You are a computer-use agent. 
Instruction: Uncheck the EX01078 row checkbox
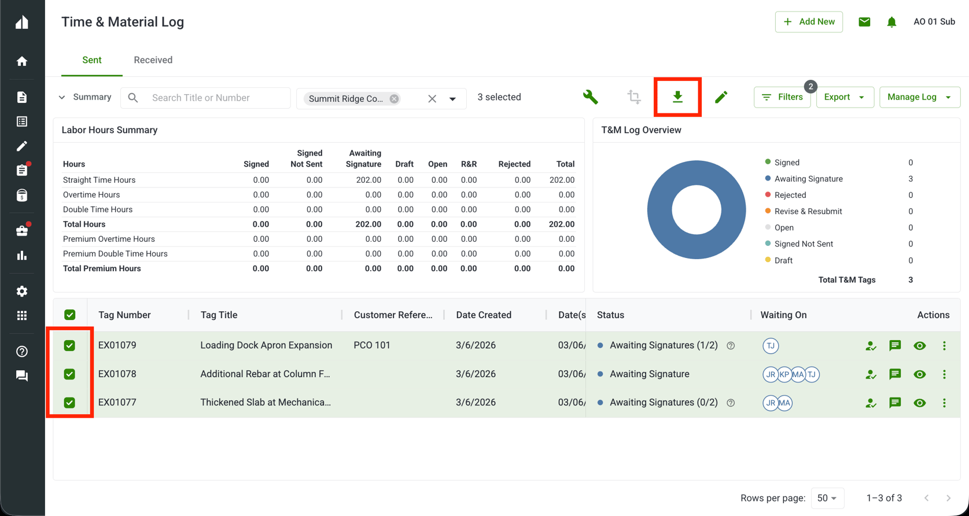click(x=69, y=374)
